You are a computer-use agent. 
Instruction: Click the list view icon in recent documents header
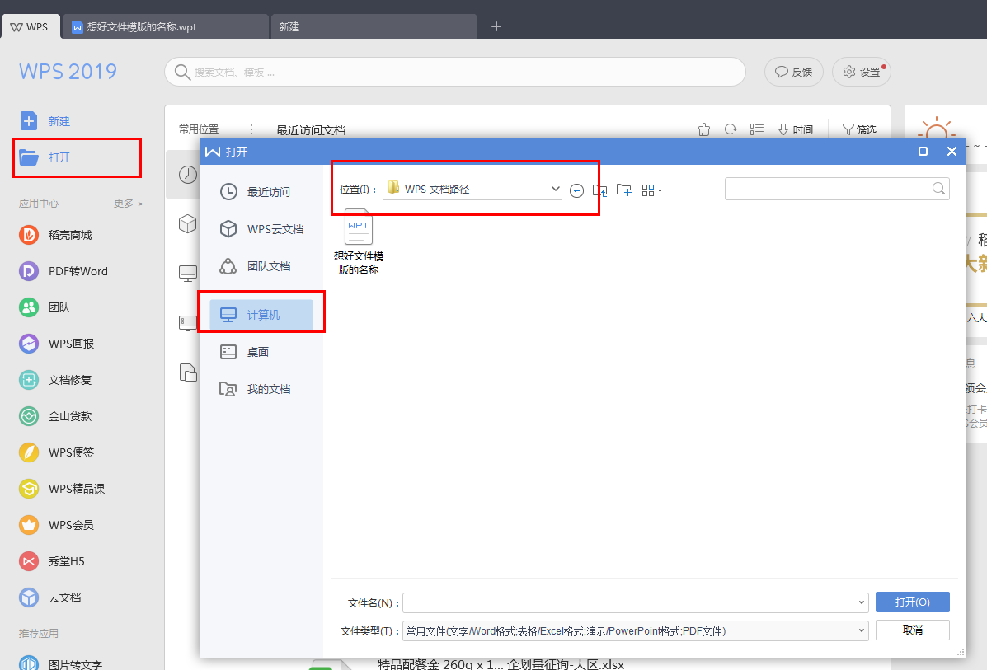click(x=757, y=129)
